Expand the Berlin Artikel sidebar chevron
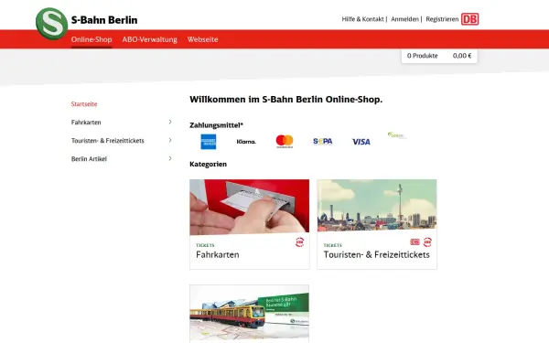Image resolution: width=549 pixels, height=343 pixels. tap(170, 158)
